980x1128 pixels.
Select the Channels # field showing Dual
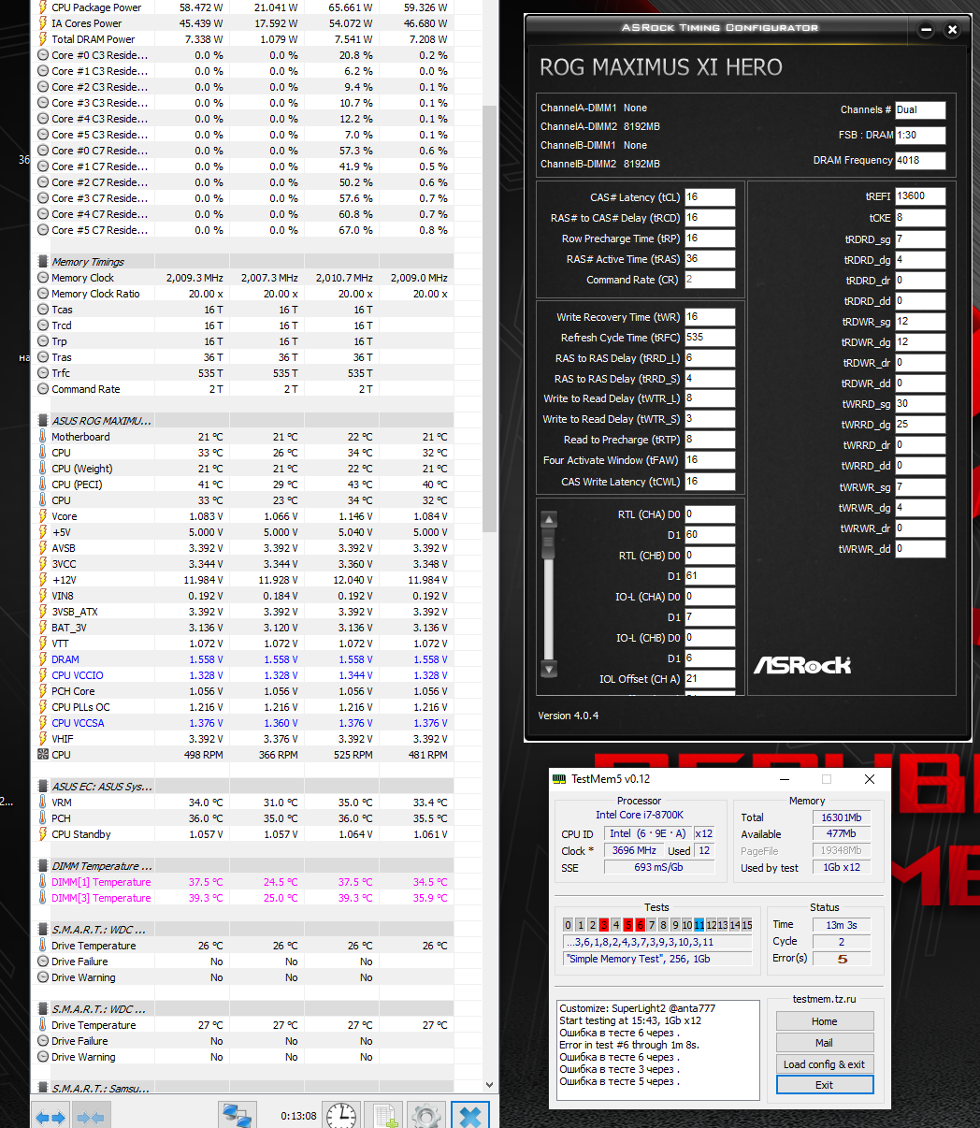click(x=920, y=109)
